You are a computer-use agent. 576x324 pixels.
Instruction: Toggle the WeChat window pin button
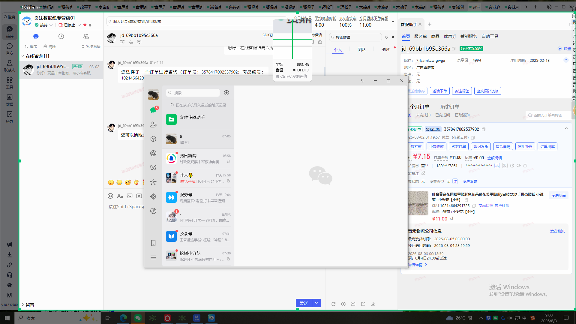click(x=362, y=81)
